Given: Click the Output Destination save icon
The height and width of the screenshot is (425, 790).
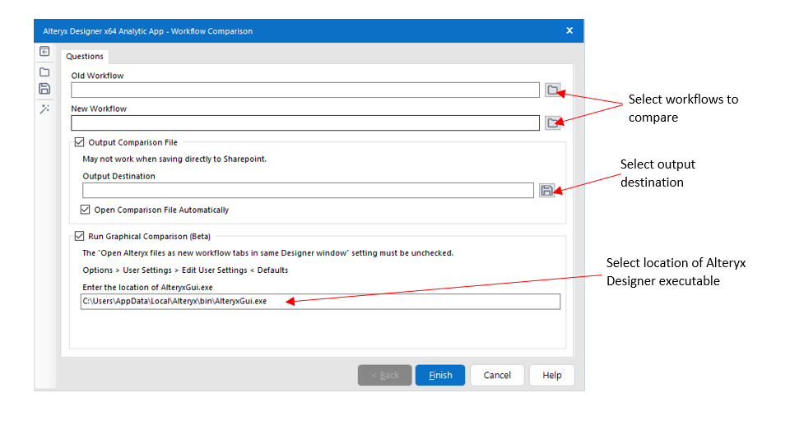Looking at the screenshot, I should tap(547, 190).
